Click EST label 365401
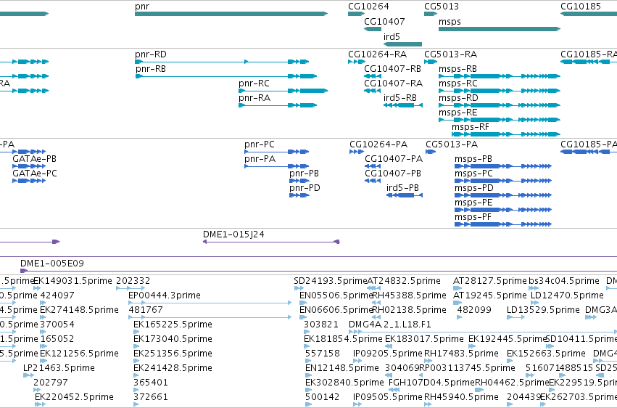Viewport: 617px width, 408px height. pos(151,383)
